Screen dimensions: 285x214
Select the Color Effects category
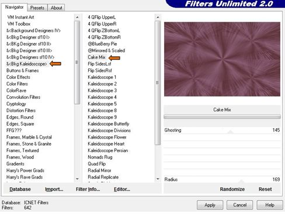pyautogui.click(x=18, y=77)
